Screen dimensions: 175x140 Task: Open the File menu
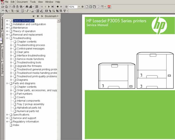7,2
